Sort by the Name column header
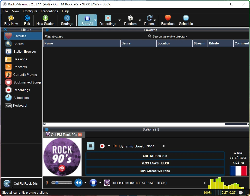This screenshot has width=250, height=196. [x=82, y=43]
